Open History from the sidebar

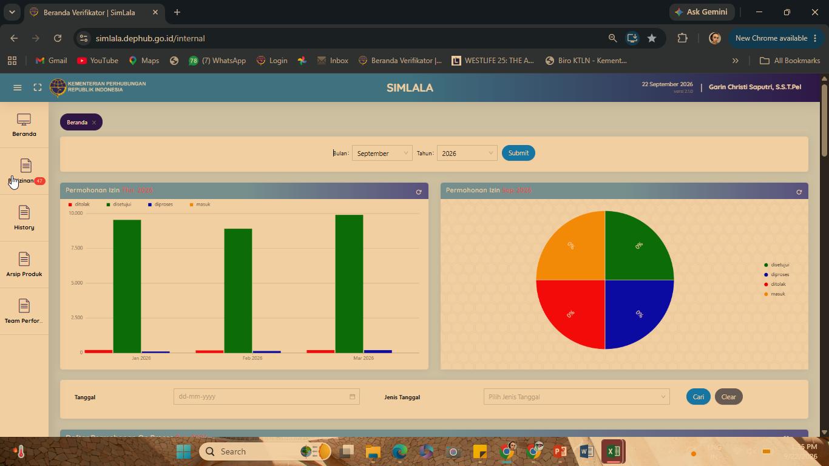[x=24, y=218]
